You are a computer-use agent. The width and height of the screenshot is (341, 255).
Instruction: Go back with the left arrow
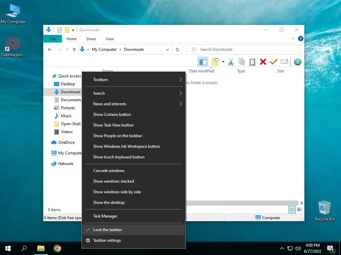50,50
